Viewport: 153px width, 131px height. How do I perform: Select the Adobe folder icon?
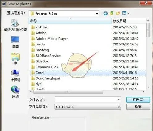click(x=33, y=33)
